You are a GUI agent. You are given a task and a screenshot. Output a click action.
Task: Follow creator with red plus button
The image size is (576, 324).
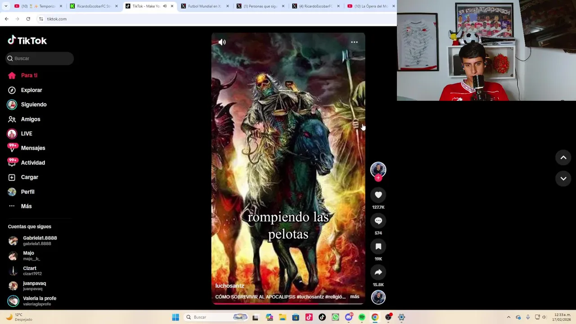[378, 178]
